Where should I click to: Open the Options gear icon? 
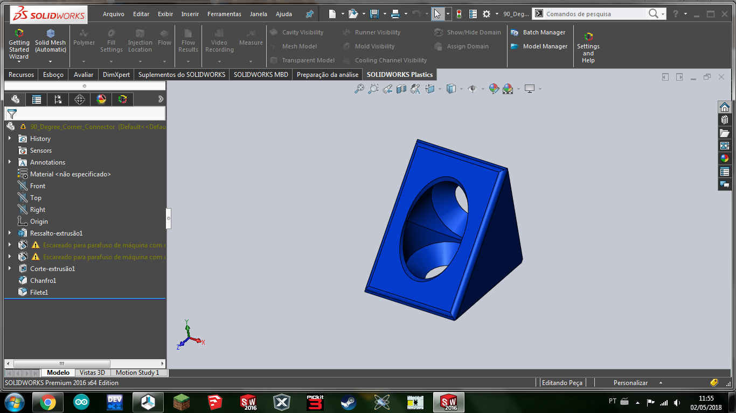click(x=487, y=14)
